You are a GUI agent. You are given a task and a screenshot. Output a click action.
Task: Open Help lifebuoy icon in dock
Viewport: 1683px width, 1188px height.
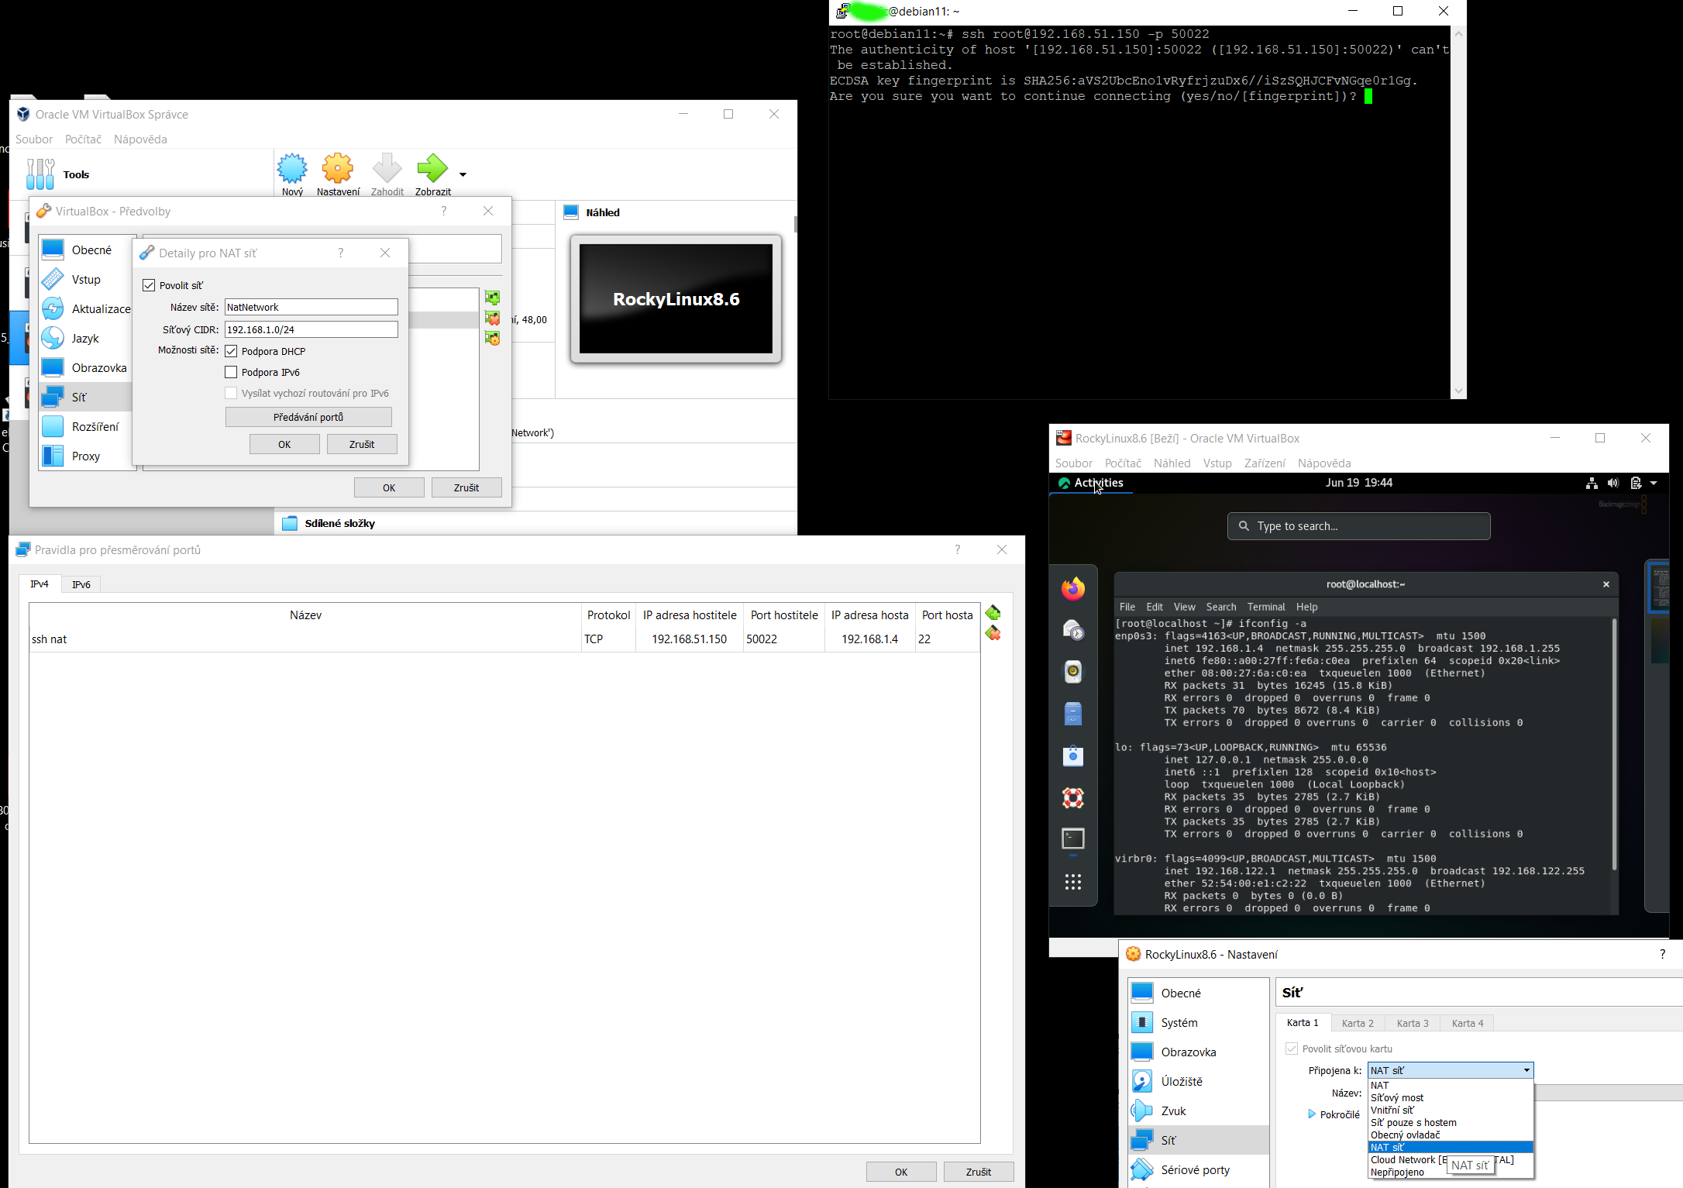1073,797
